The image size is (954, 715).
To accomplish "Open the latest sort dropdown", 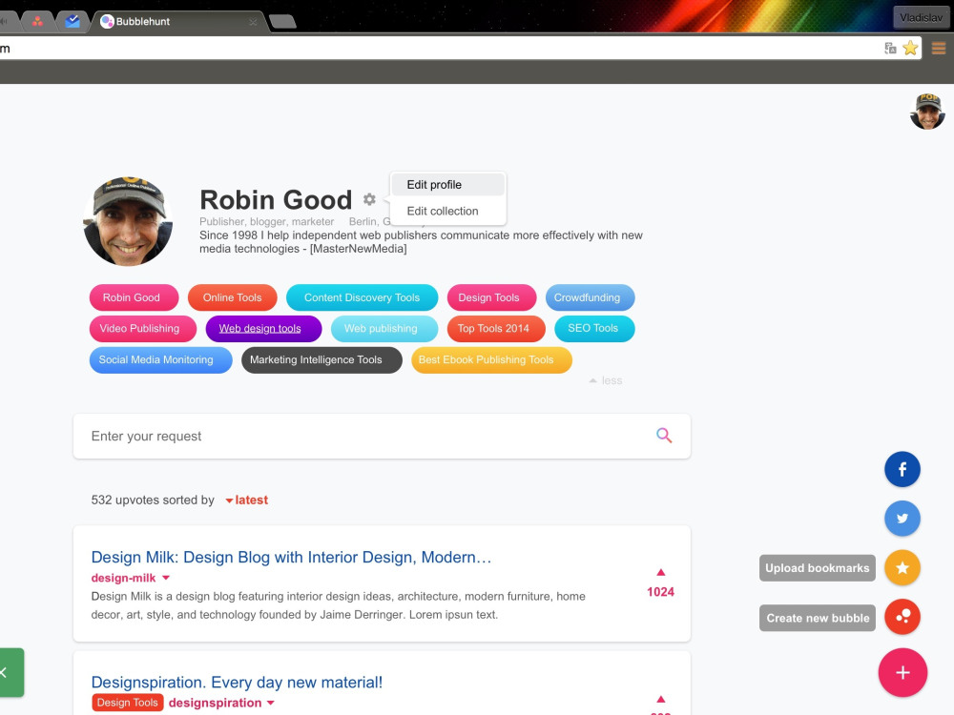I will (246, 500).
